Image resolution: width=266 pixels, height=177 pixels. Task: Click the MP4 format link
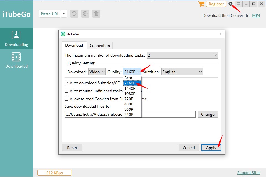[x=256, y=15]
